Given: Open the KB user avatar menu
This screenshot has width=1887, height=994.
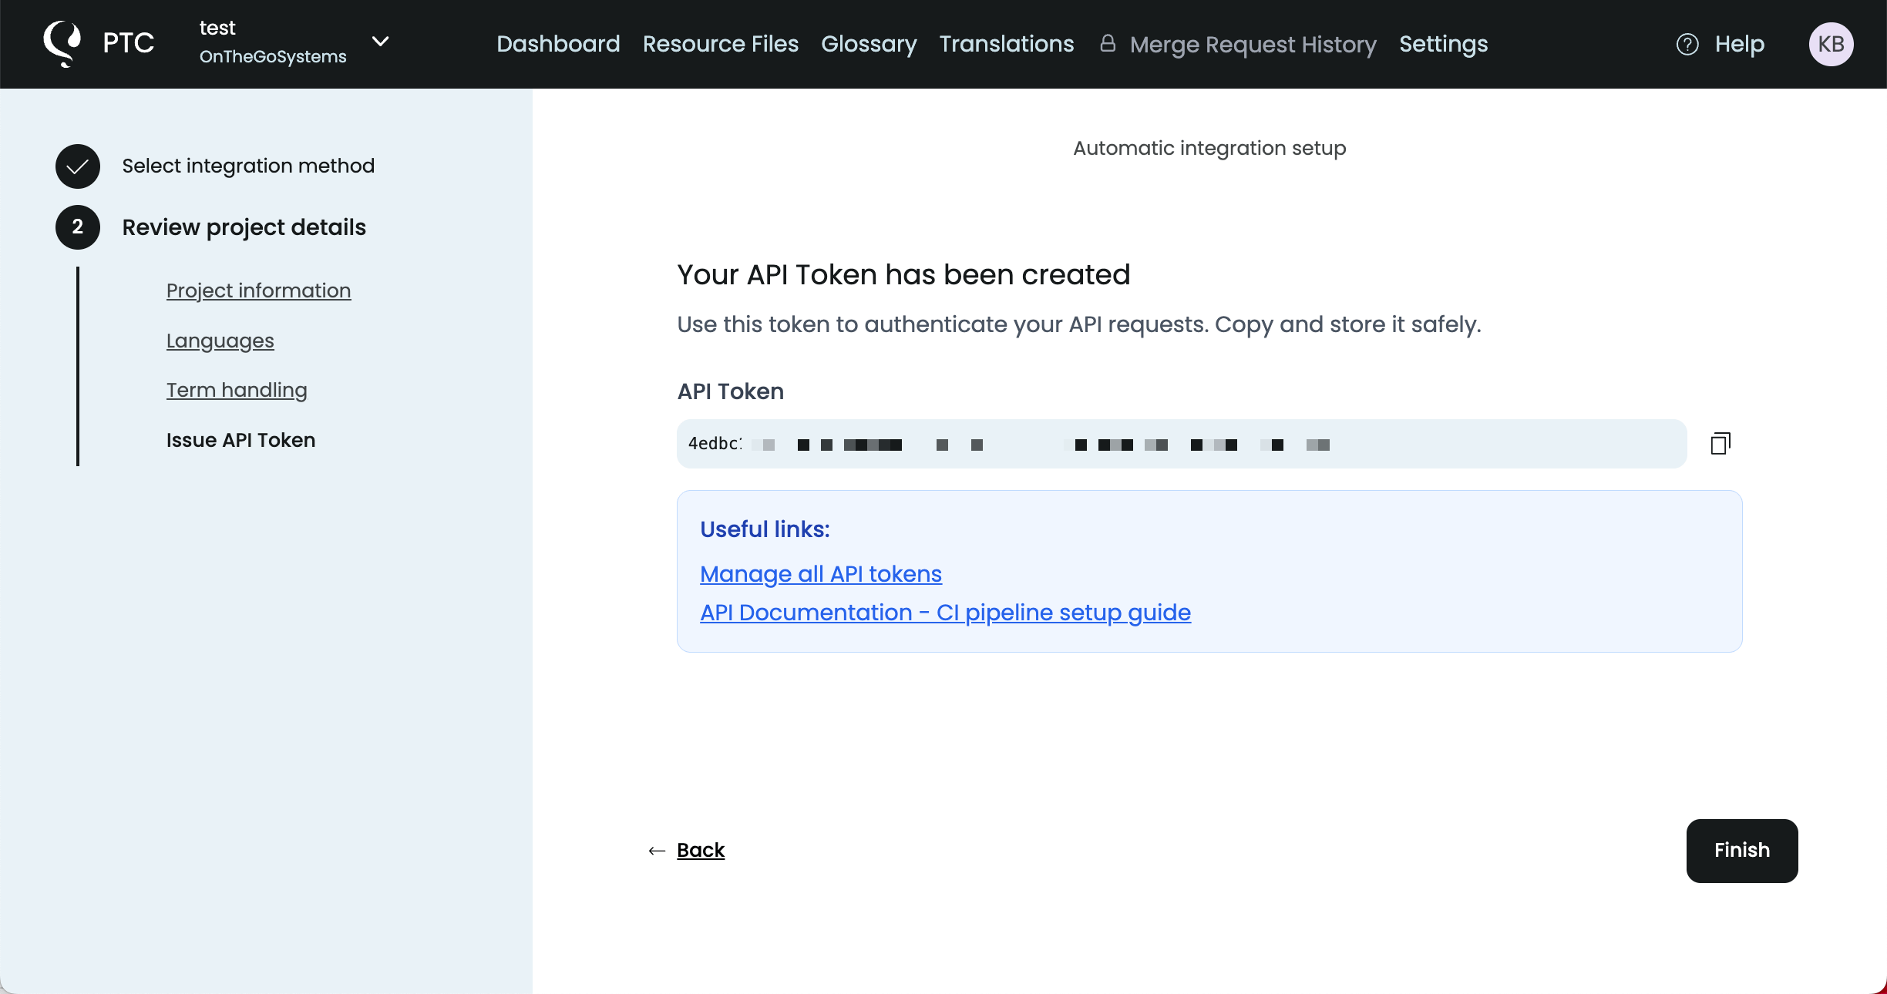Looking at the screenshot, I should click(1831, 44).
